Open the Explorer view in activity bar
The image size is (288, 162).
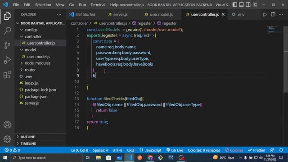(x=7, y=16)
